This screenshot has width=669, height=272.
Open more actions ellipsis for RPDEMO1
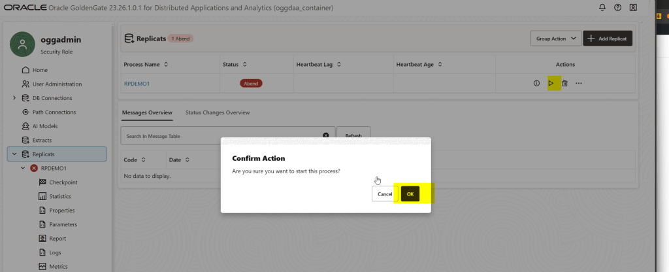click(579, 83)
